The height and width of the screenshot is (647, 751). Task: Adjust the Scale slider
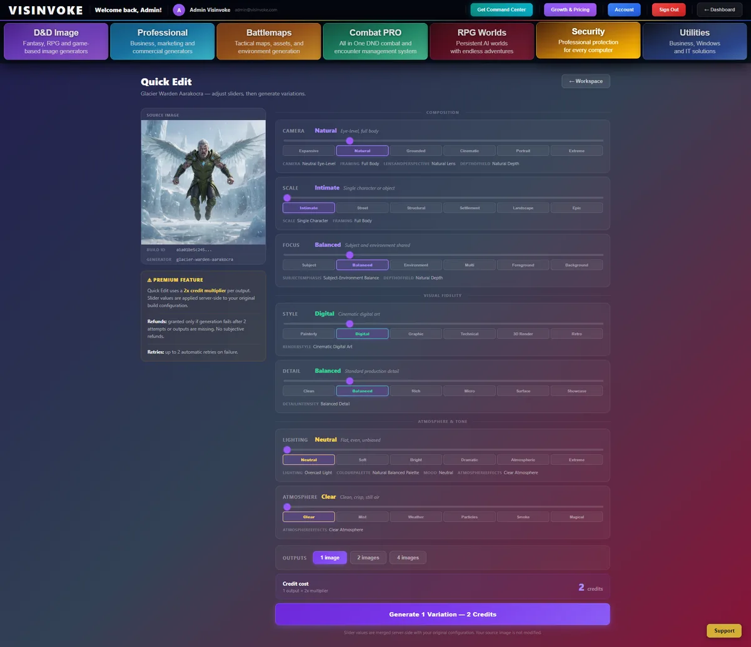coord(443,198)
